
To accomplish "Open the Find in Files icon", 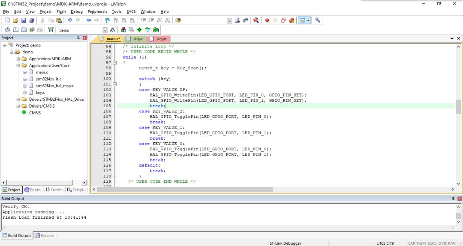I will tap(178, 20).
